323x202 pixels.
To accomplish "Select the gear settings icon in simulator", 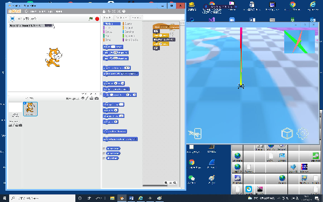I will [303, 134].
